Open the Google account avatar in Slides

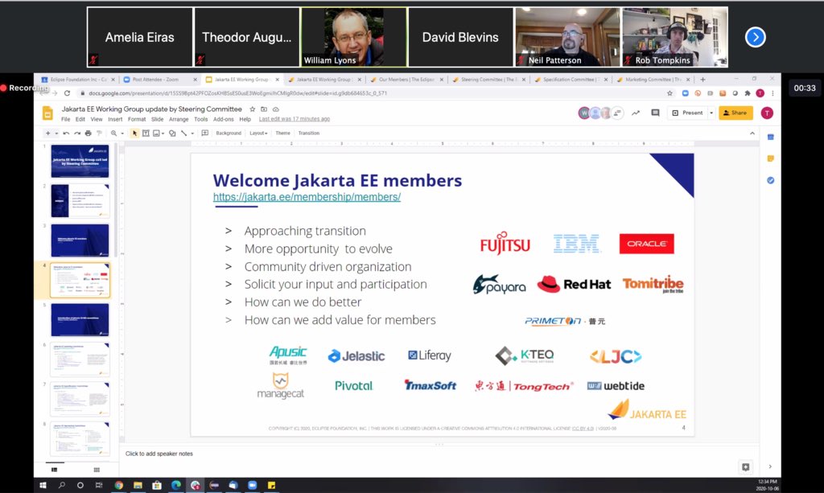point(767,113)
